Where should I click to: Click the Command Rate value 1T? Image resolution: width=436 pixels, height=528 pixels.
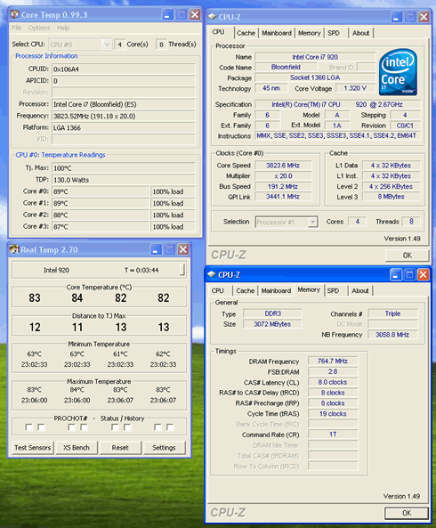tap(333, 435)
